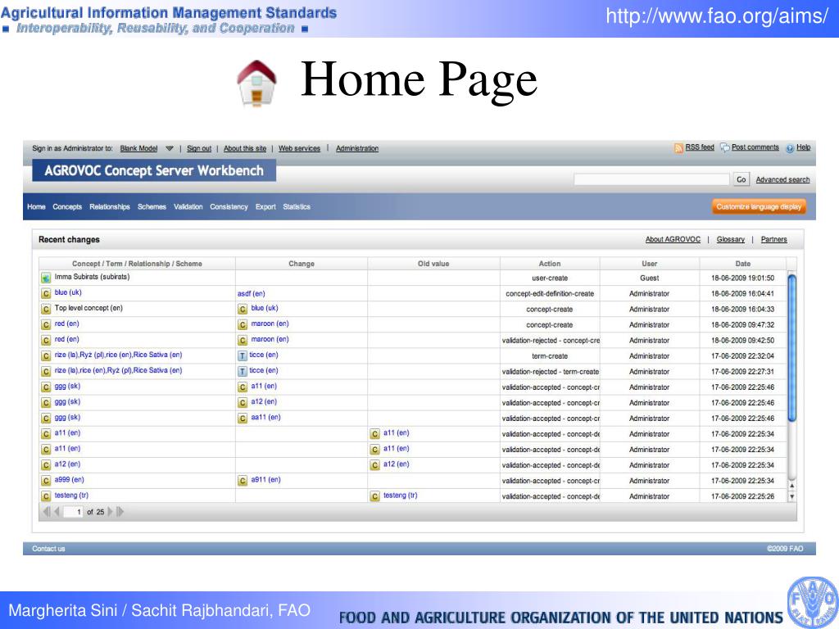The width and height of the screenshot is (839, 629).
Task: Click the Post comments text link
Action: (x=755, y=147)
